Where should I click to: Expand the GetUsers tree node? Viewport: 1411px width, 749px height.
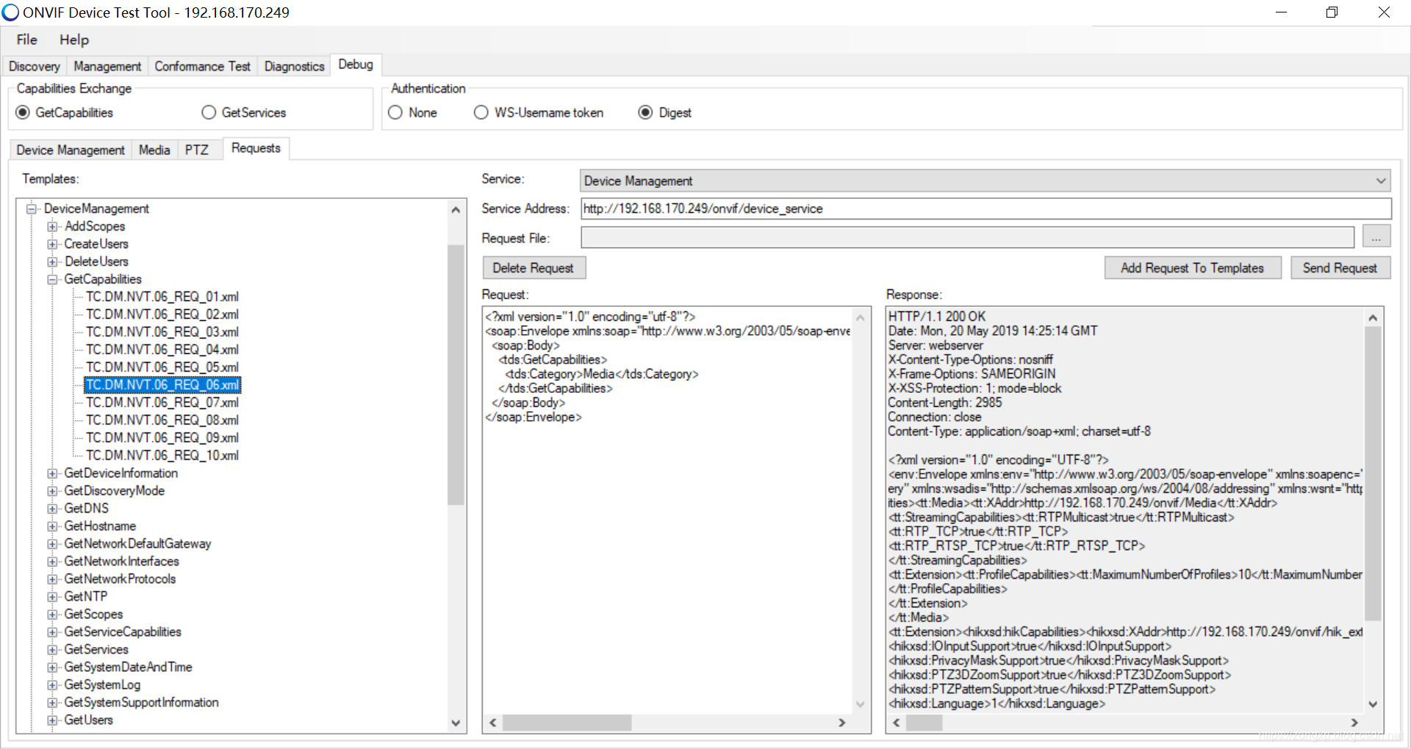52,720
